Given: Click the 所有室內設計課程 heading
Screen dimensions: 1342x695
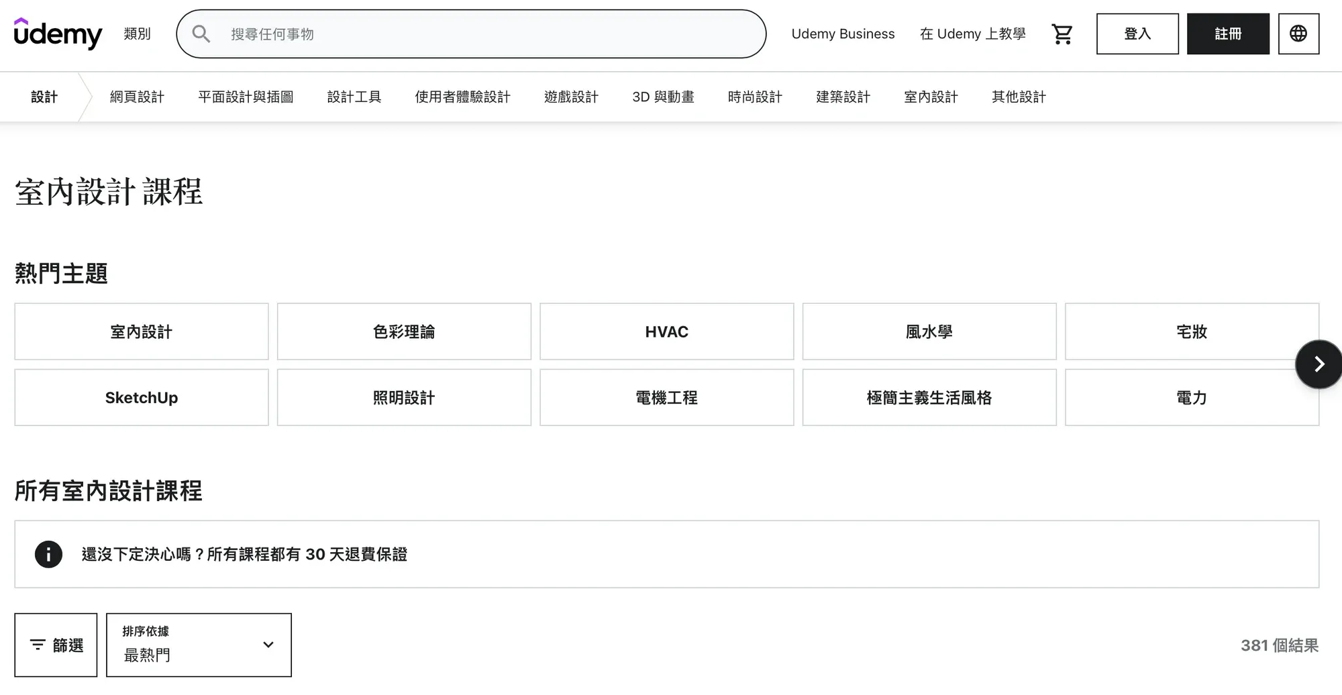Looking at the screenshot, I should click(108, 490).
